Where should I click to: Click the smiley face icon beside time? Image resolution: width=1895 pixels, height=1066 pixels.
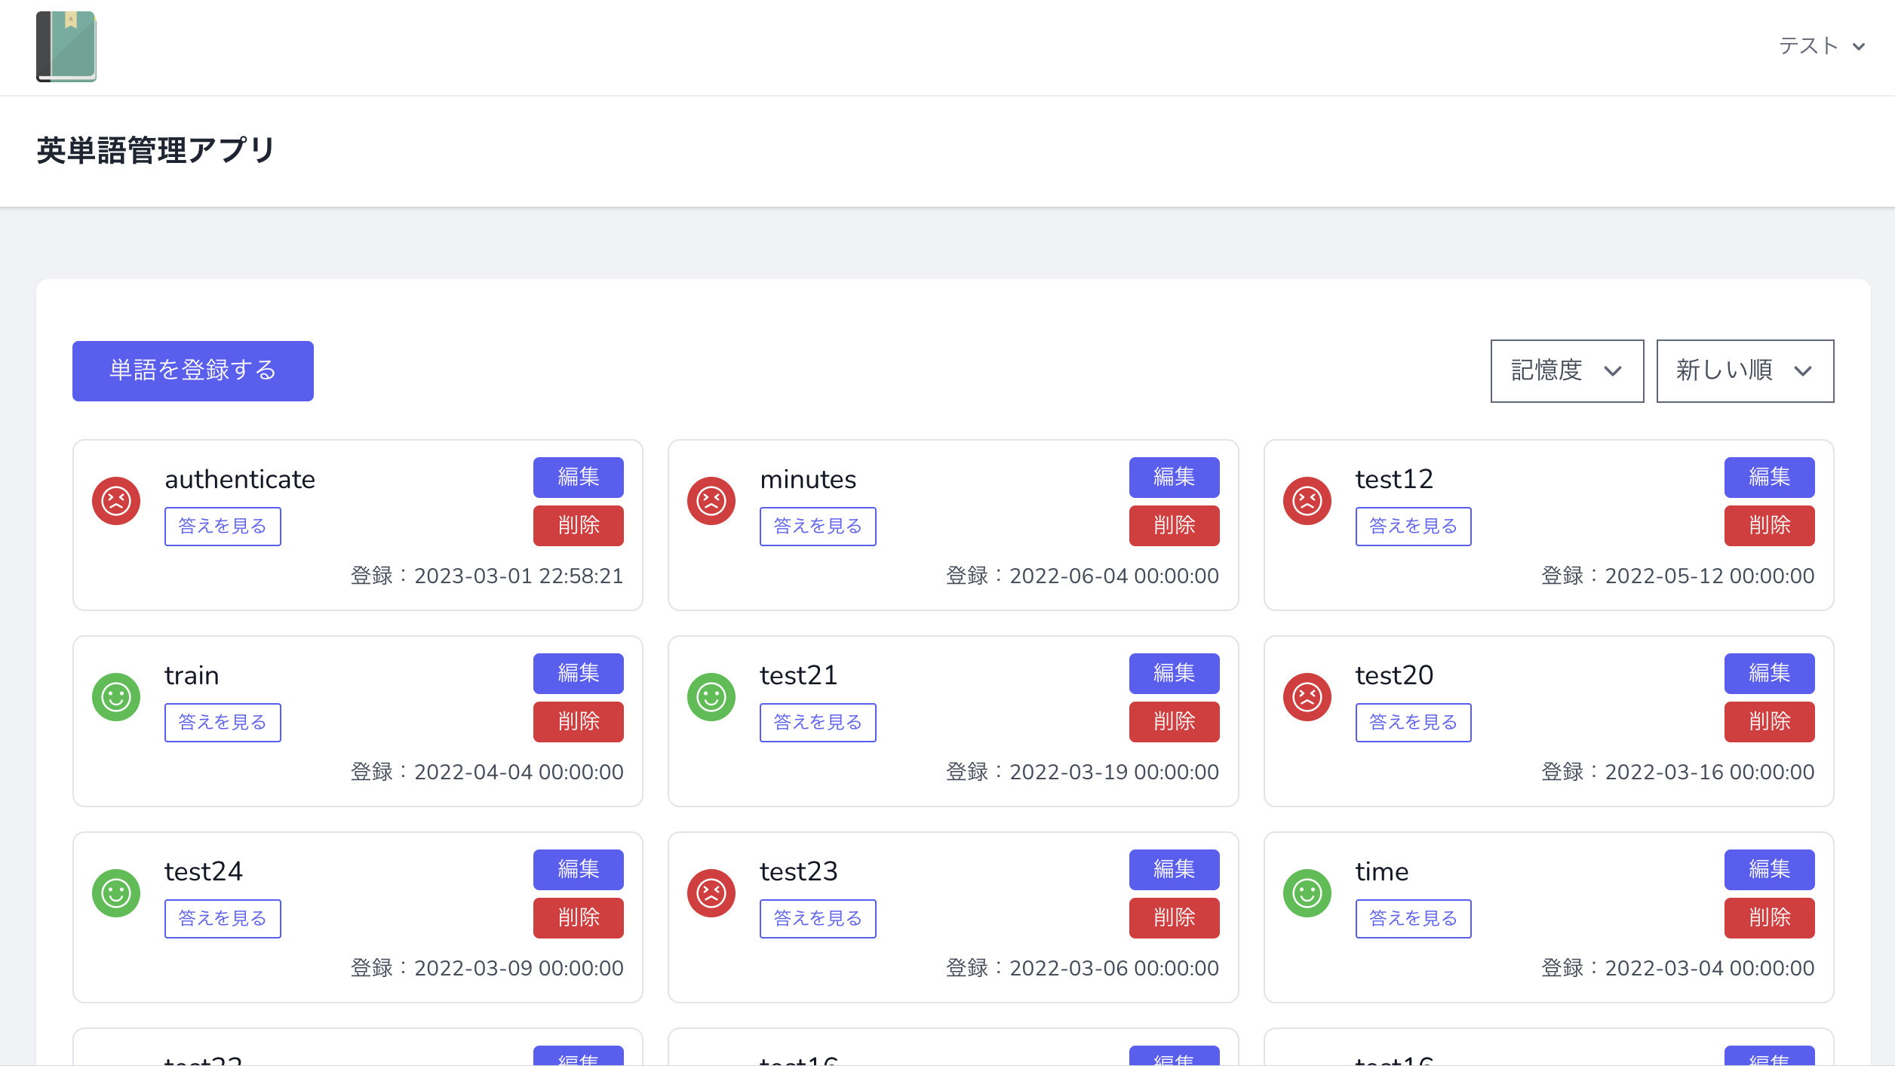[1307, 893]
